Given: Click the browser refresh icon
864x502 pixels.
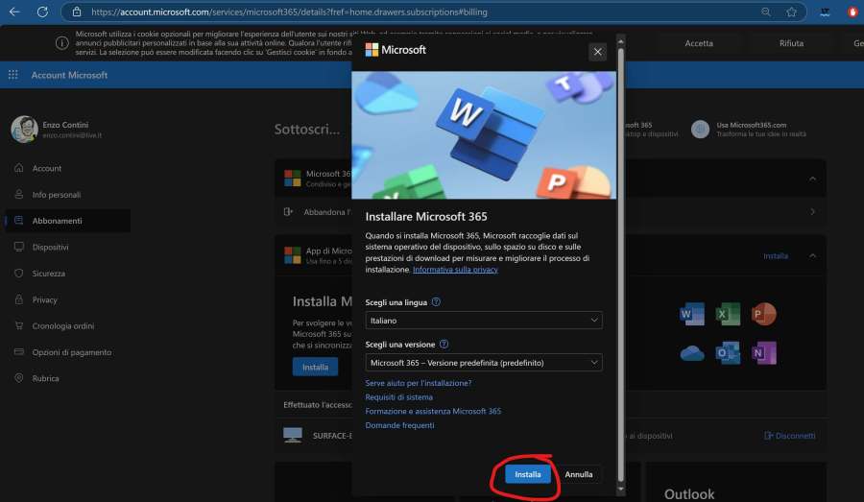Looking at the screenshot, I should [x=42, y=12].
